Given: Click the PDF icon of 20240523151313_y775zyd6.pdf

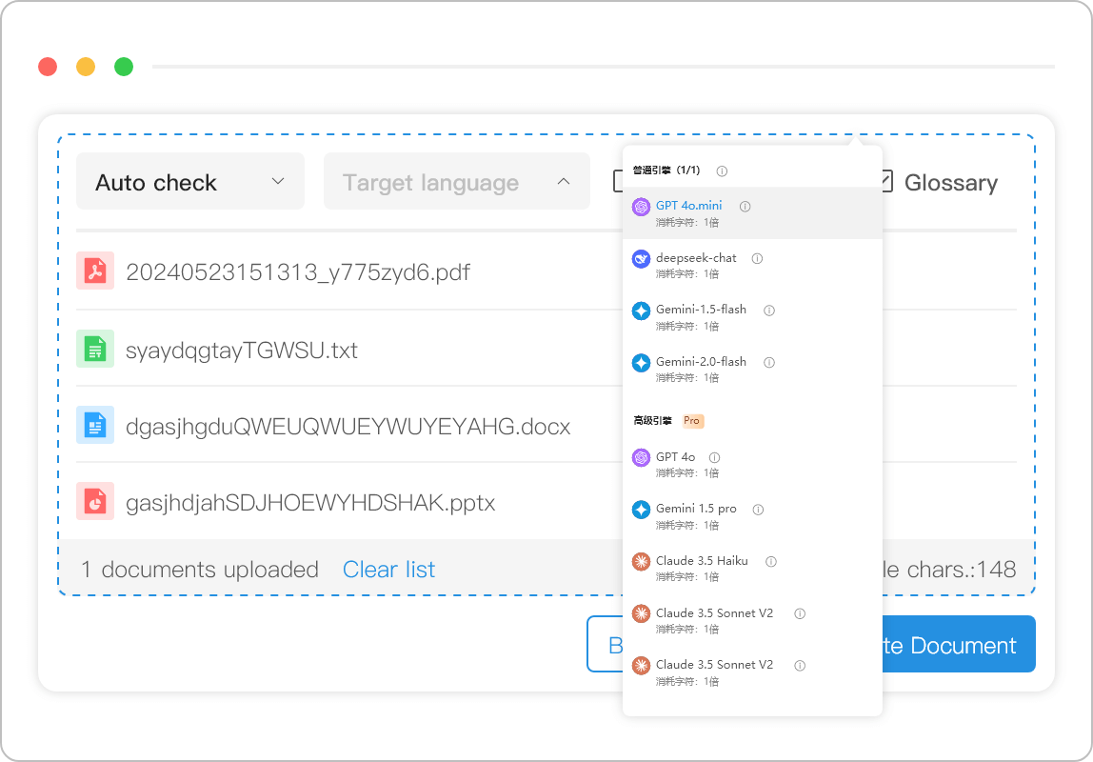Looking at the screenshot, I should pyautogui.click(x=95, y=271).
